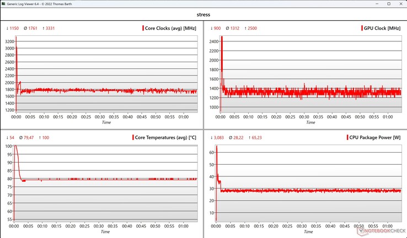Click the 100 degree peak in temperature graph
The width and height of the screenshot is (407, 238).
click(x=15, y=146)
